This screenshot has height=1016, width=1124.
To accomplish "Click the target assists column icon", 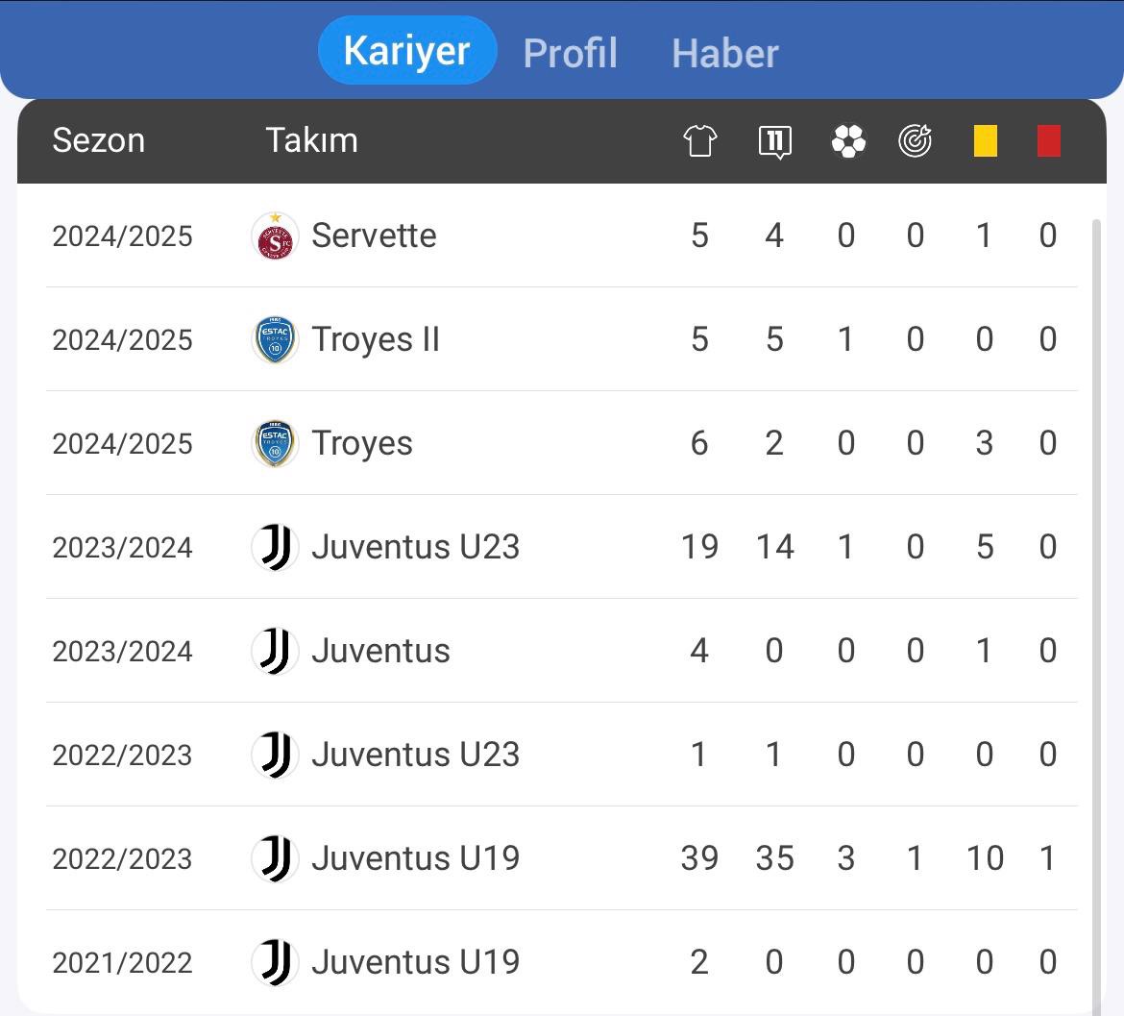I will [x=916, y=140].
